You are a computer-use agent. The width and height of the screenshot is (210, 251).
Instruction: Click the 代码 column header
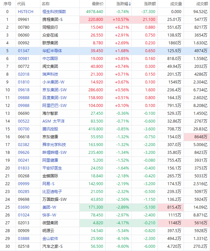[21, 4]
